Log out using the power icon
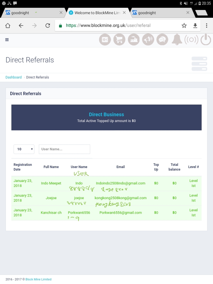The image size is (213, 284). (206, 40)
